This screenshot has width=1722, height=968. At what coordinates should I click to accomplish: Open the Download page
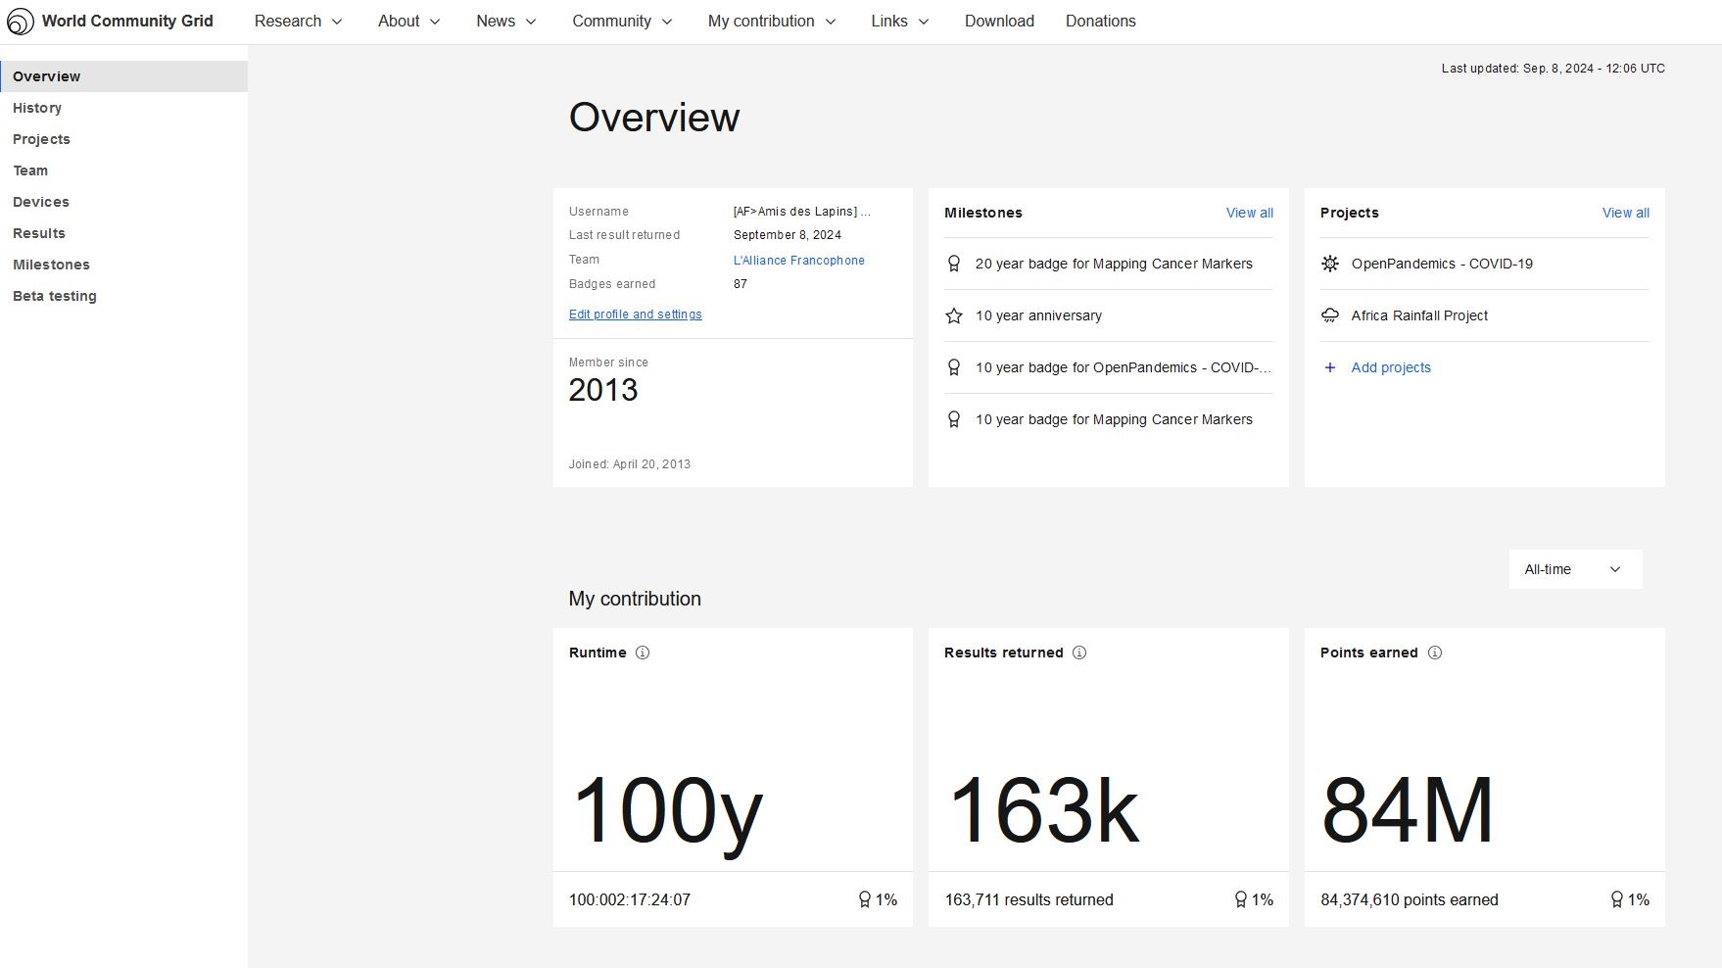pyautogui.click(x=999, y=21)
